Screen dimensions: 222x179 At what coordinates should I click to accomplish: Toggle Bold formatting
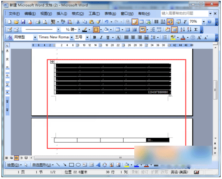(95, 38)
